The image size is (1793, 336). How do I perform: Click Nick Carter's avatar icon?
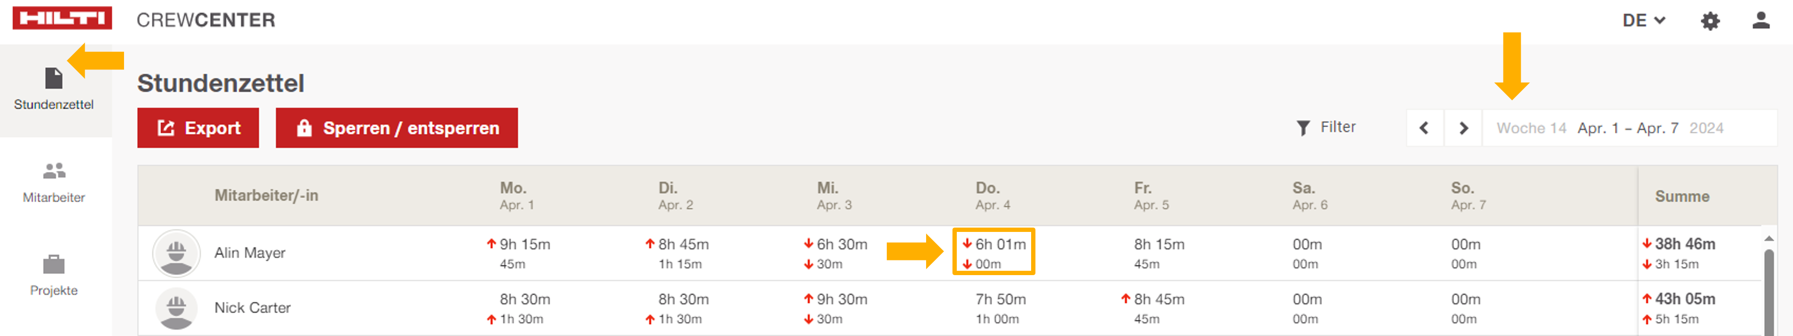click(177, 307)
